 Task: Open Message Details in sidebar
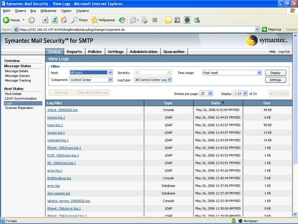coord(17,71)
